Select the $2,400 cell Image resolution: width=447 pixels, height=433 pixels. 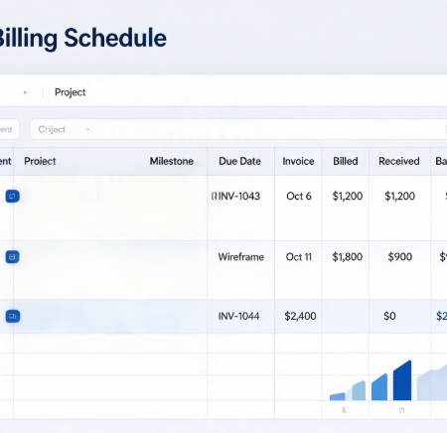coord(300,316)
